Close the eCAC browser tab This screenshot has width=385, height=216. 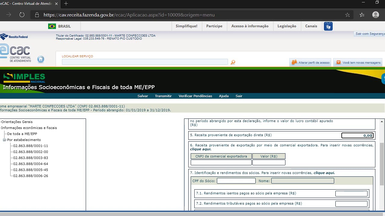pyautogui.click(x=56, y=4)
